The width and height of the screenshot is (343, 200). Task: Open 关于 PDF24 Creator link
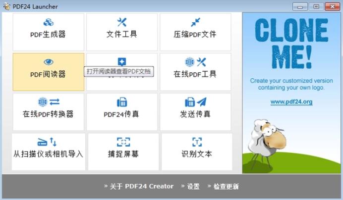[x=142, y=186]
